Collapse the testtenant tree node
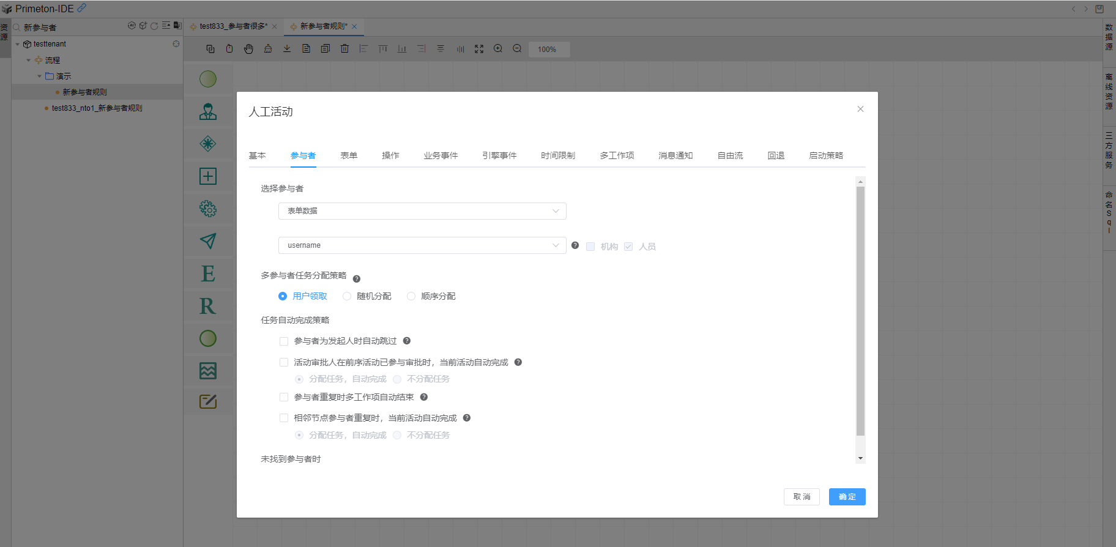The height and width of the screenshot is (547, 1116). tap(18, 44)
